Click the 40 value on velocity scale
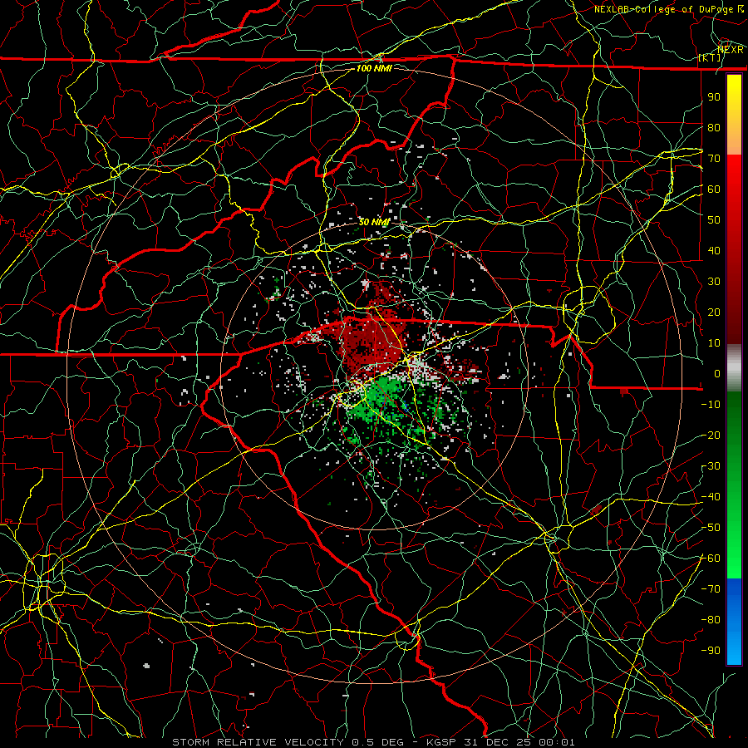Viewport: 748px width, 748px height. [714, 250]
